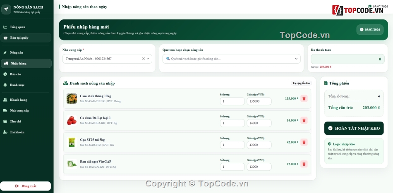Click the Cam sành orange thumbnail
393x193 pixels.
pyautogui.click(x=72, y=99)
